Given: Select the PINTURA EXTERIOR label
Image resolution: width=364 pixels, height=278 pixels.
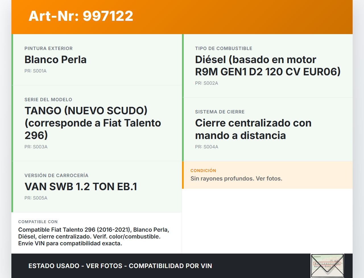Looking at the screenshot, I should coord(49,48).
